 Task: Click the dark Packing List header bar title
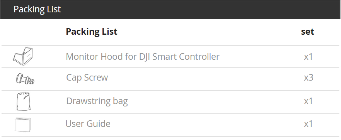[x=37, y=9]
